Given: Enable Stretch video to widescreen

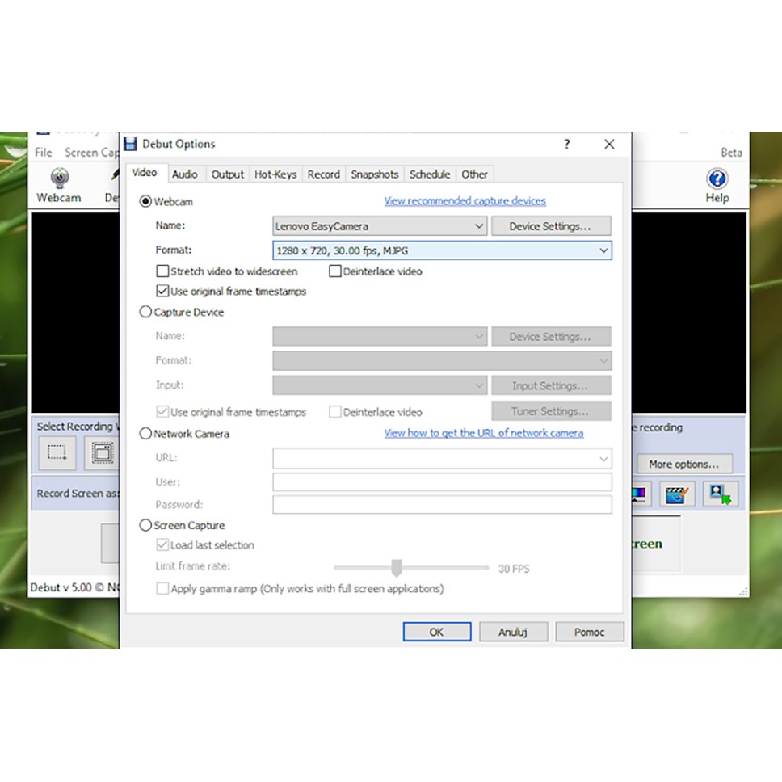Looking at the screenshot, I should (x=162, y=271).
